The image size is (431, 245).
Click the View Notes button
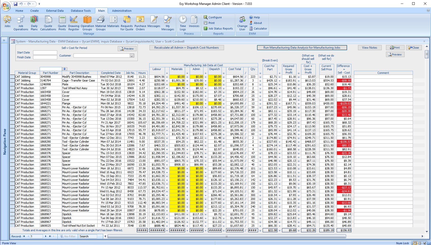click(369, 48)
